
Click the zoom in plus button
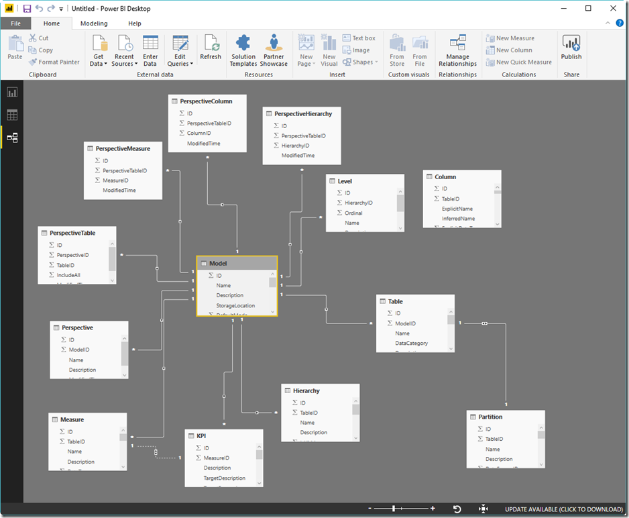433,509
